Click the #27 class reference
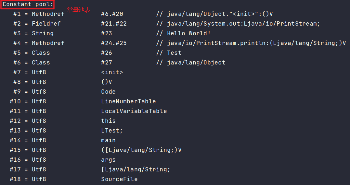350x185 pixels. [x=107, y=63]
